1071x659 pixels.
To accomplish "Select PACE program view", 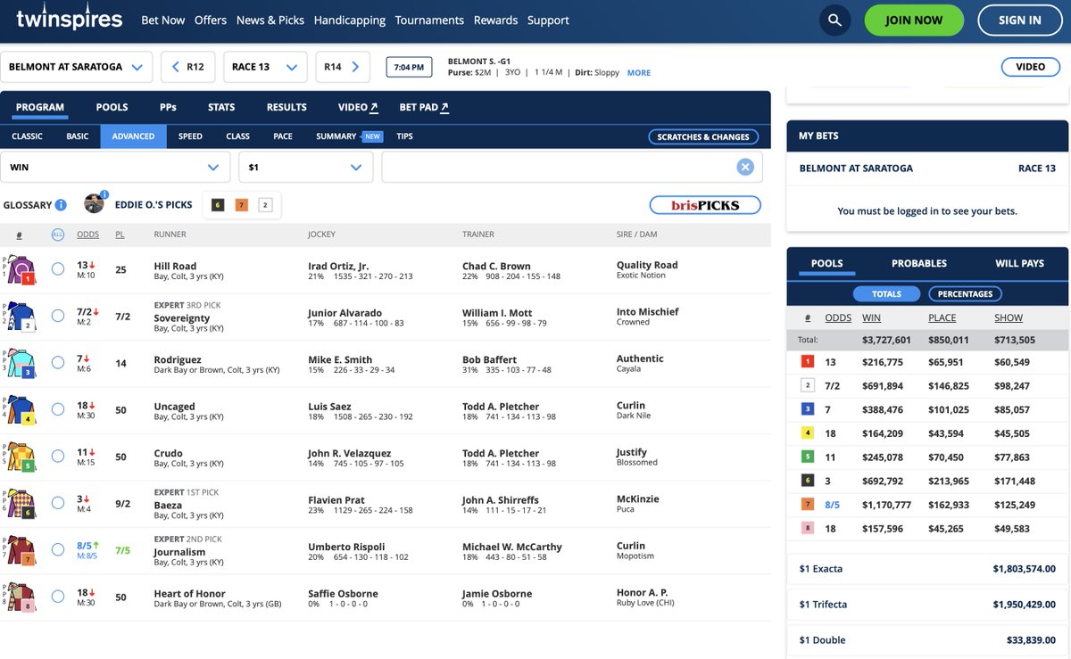I will [283, 136].
